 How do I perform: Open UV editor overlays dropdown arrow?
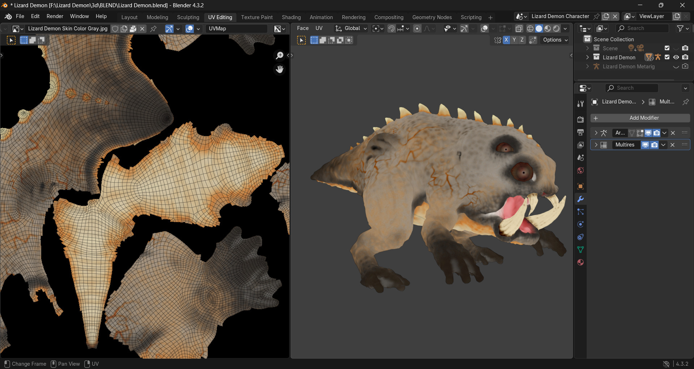coord(198,29)
